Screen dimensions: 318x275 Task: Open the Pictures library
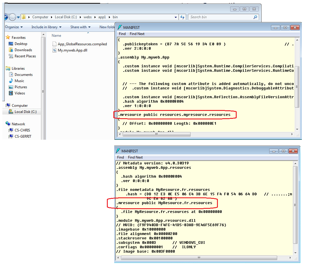[21, 87]
